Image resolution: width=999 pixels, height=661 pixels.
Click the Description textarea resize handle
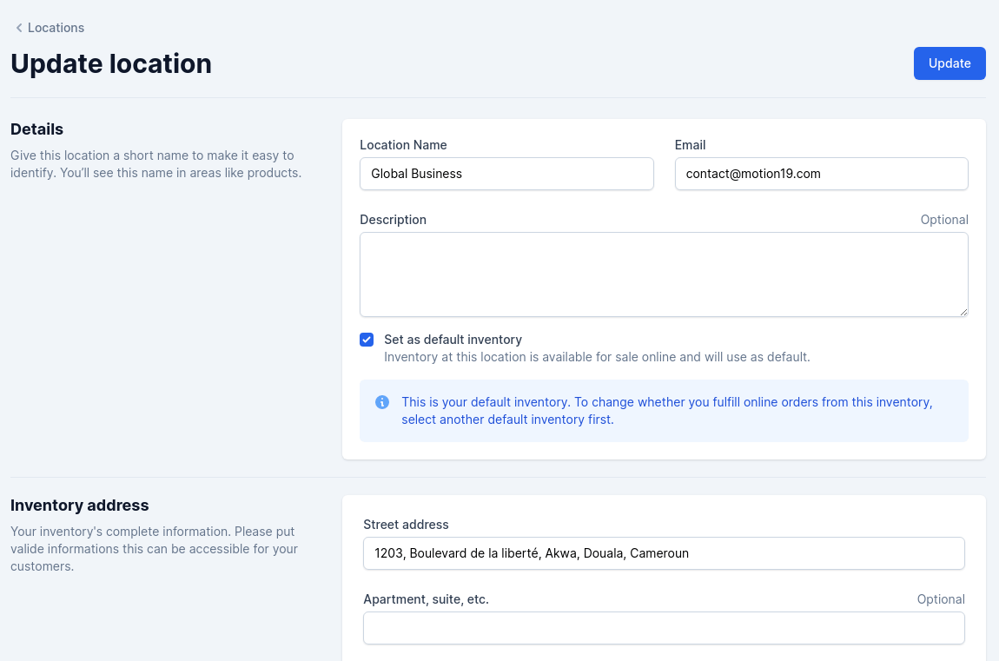point(963,312)
